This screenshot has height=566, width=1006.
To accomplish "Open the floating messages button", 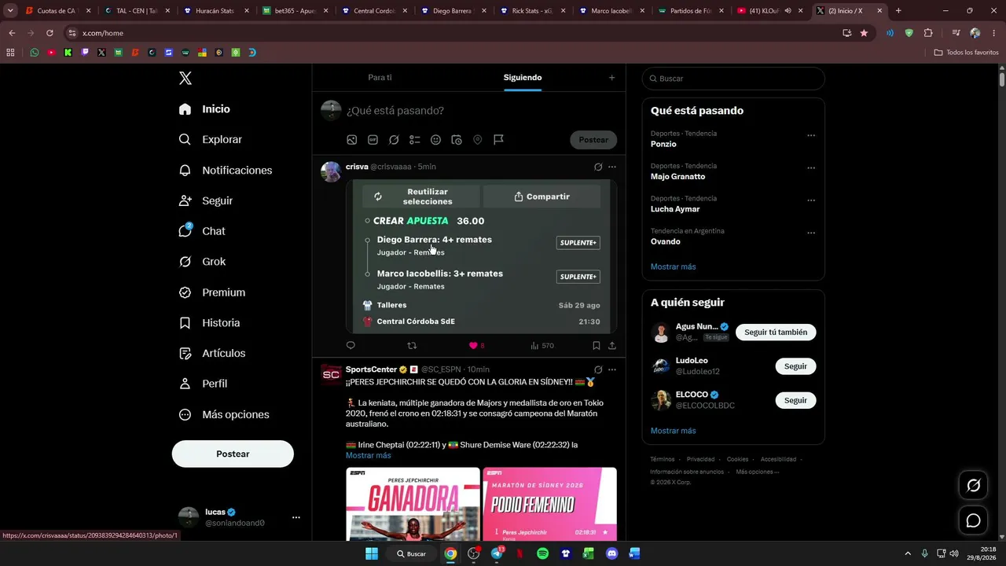I will tap(973, 520).
